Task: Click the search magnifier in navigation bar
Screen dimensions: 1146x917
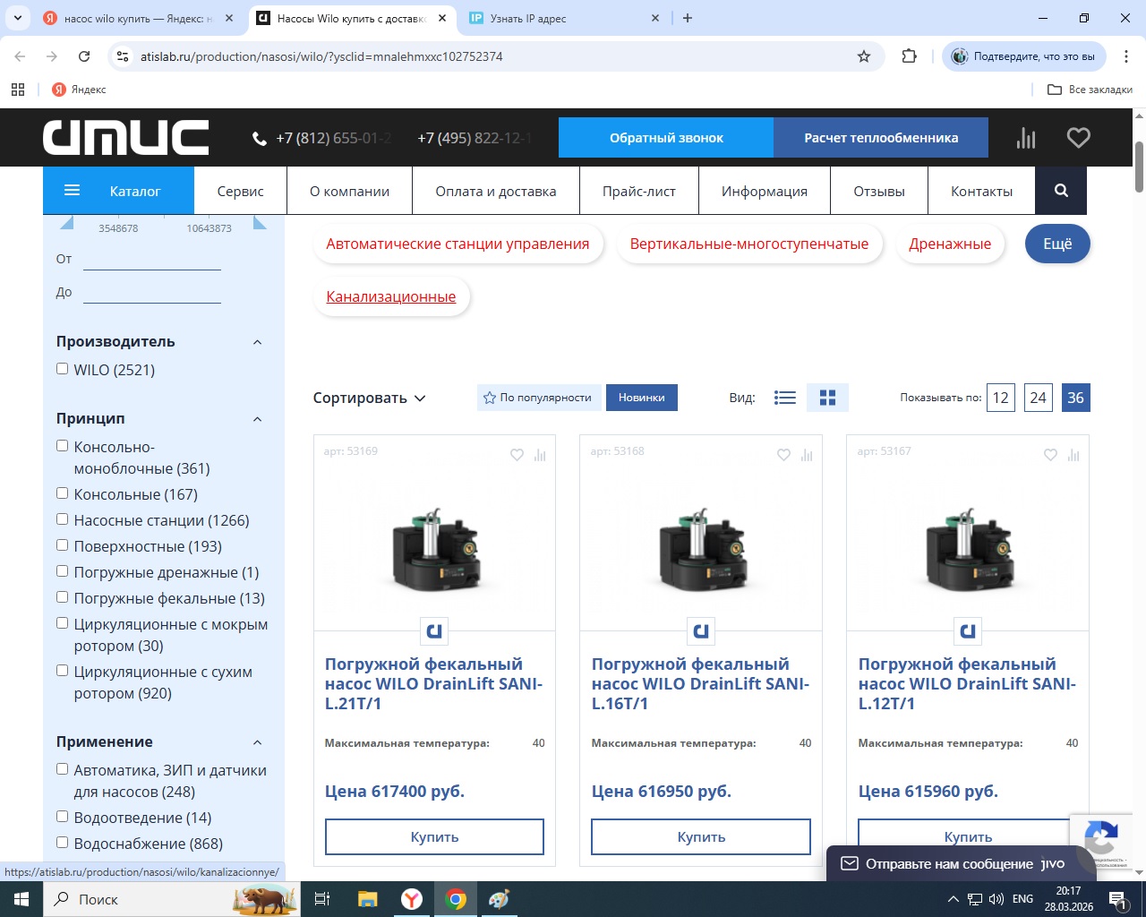Action: pos(1061,191)
